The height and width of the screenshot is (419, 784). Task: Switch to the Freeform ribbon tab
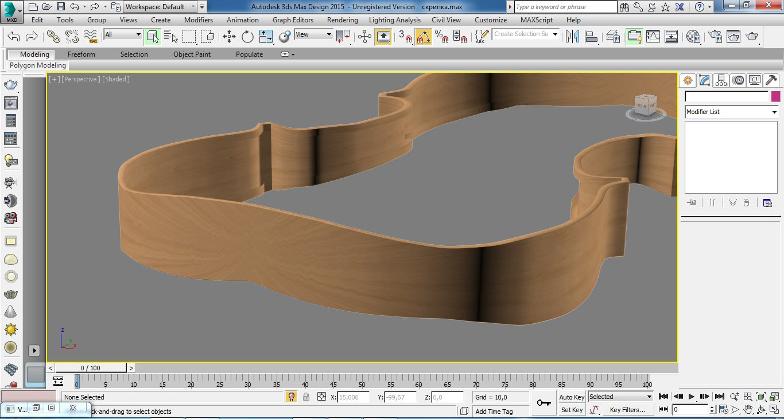pos(81,54)
